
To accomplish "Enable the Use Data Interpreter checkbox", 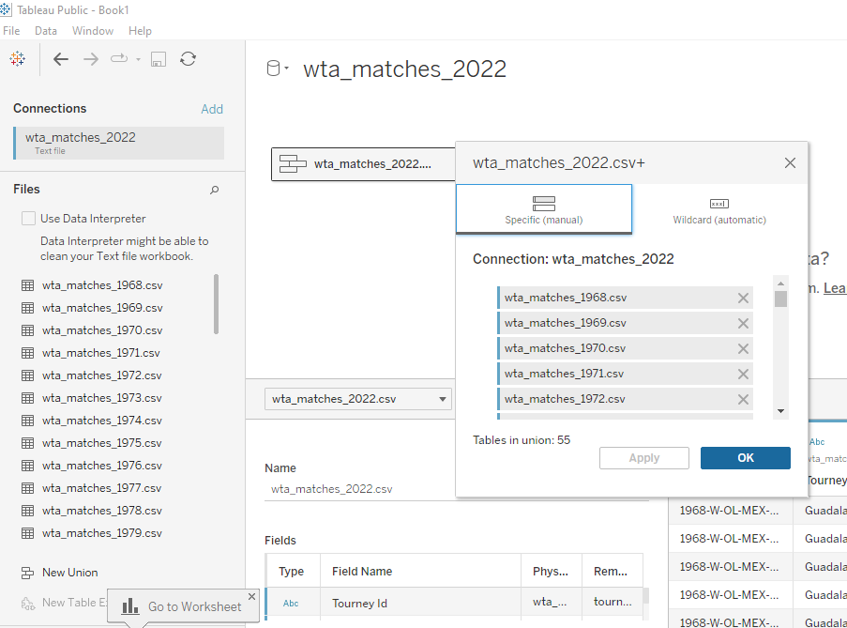I will click(28, 219).
